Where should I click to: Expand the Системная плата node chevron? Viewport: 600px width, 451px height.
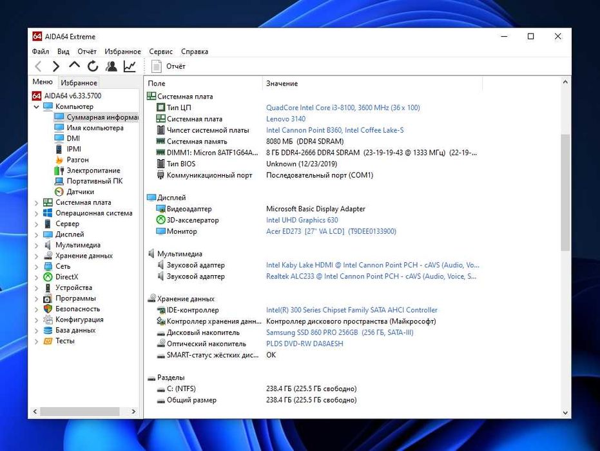point(36,203)
